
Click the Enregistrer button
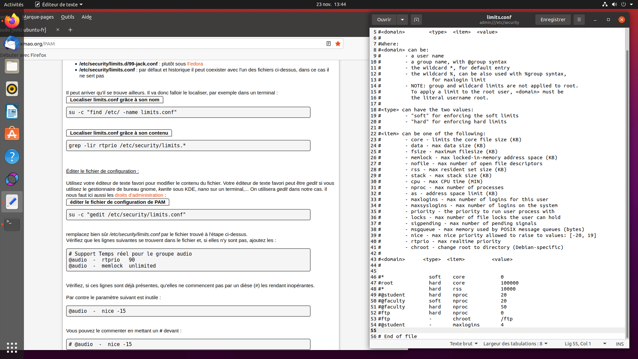[553, 20]
